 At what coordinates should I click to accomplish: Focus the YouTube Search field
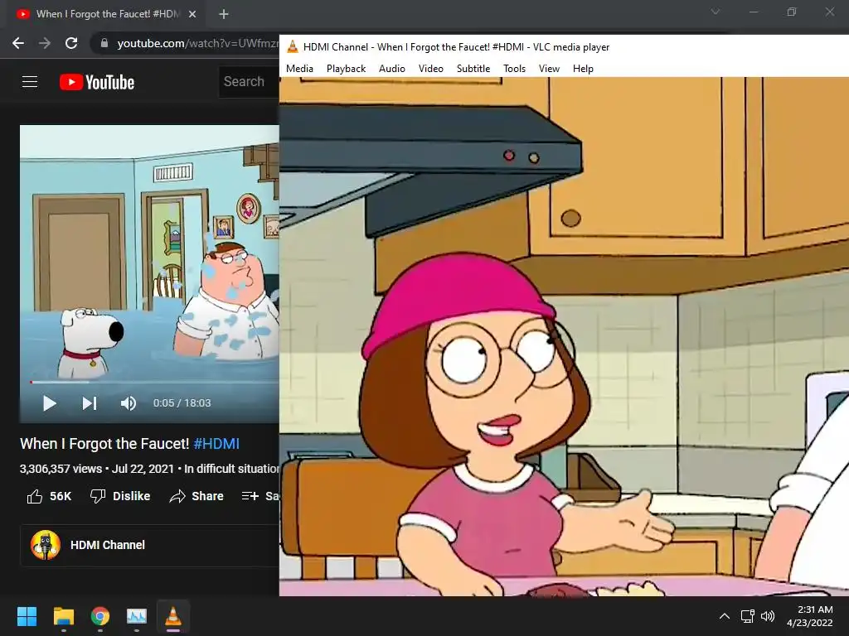tap(249, 82)
